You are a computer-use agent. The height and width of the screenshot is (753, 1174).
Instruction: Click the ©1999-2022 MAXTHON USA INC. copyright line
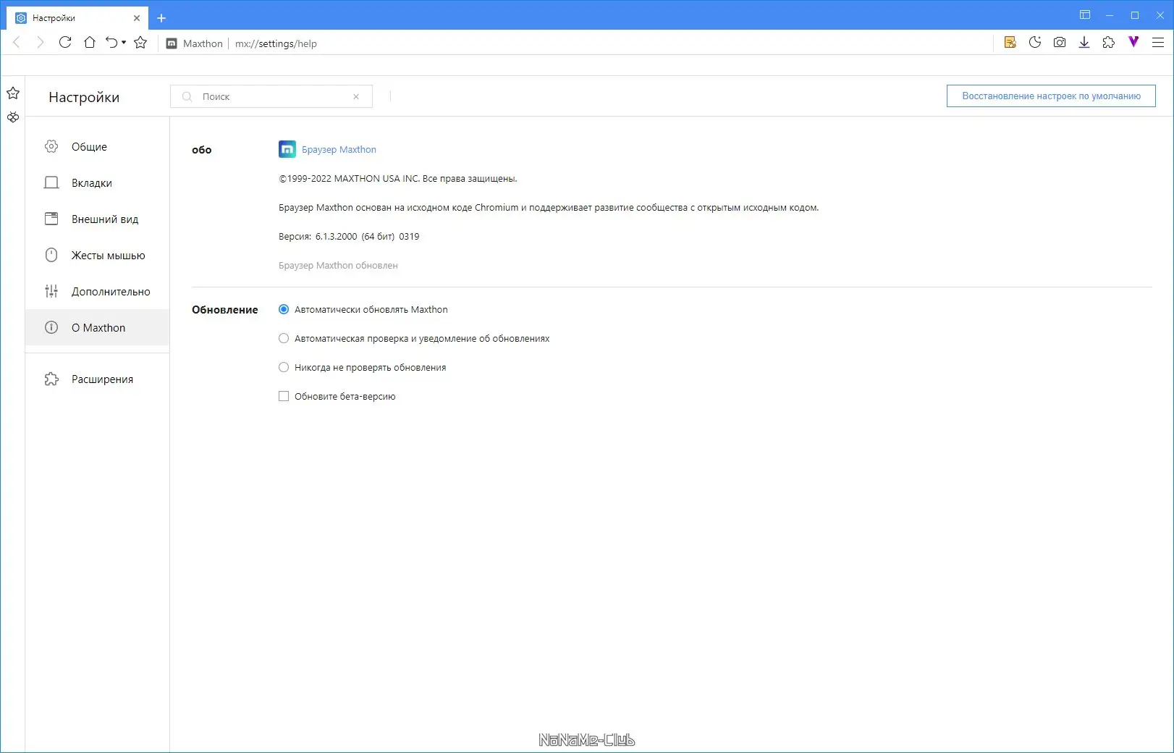point(398,179)
